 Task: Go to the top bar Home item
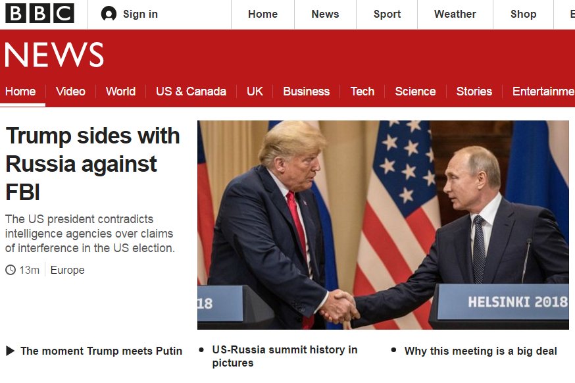coord(262,14)
